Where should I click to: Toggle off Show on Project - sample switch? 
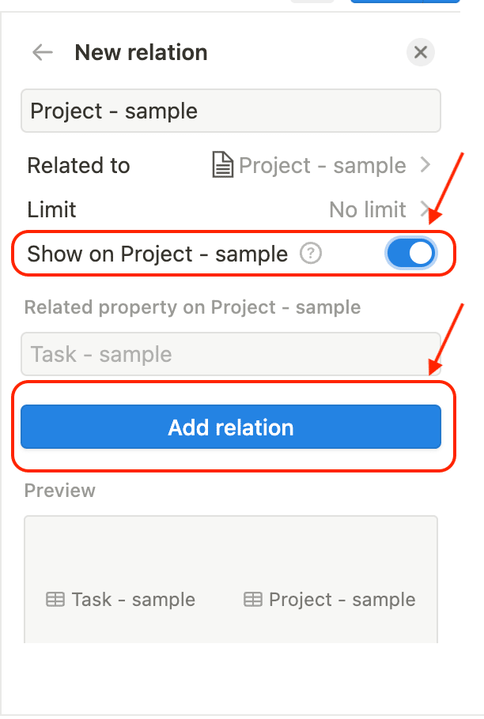pos(411,253)
